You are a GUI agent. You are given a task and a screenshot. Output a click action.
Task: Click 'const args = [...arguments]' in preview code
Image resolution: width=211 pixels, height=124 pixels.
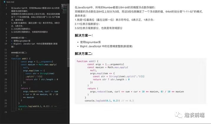(105, 64)
